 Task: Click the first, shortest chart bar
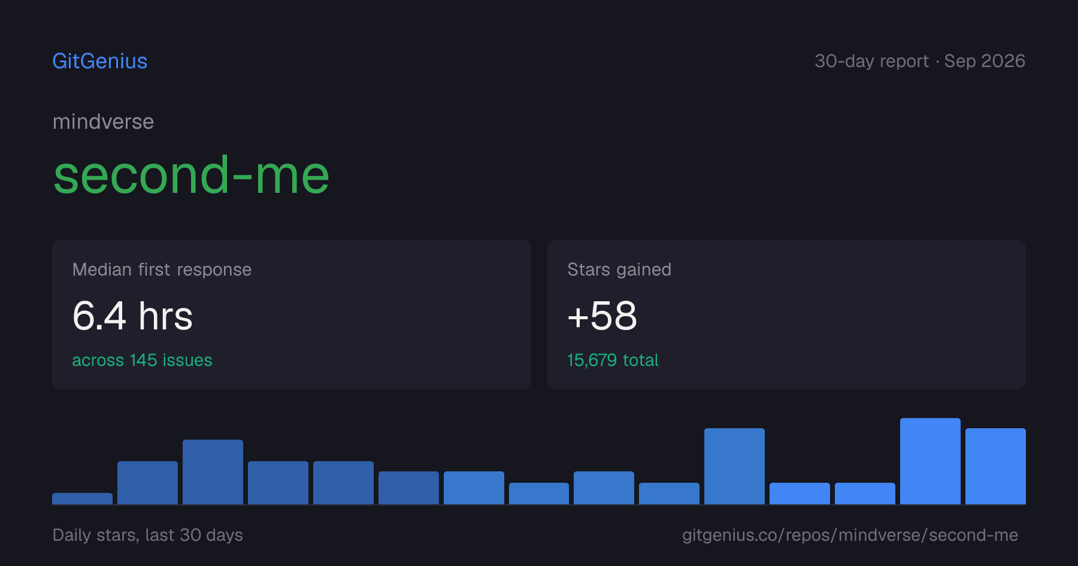[x=82, y=498]
